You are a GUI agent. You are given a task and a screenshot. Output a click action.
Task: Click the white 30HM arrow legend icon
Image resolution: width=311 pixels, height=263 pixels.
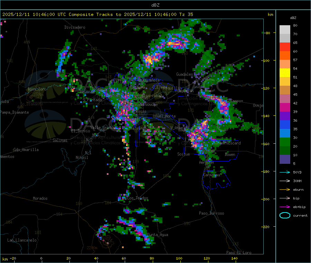coord(285,181)
